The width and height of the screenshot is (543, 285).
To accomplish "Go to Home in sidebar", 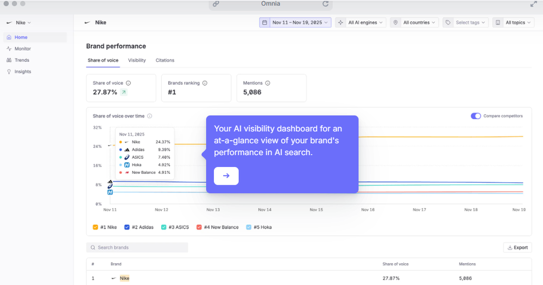I will [x=35, y=37].
